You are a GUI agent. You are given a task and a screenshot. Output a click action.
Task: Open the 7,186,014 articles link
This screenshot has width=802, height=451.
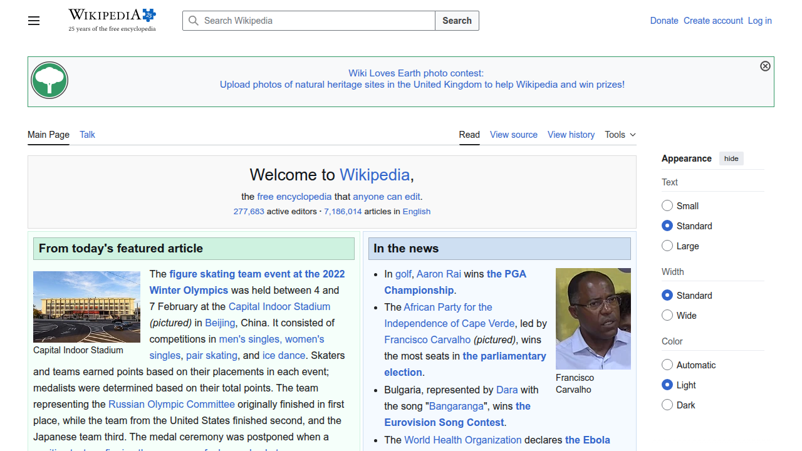(343, 212)
